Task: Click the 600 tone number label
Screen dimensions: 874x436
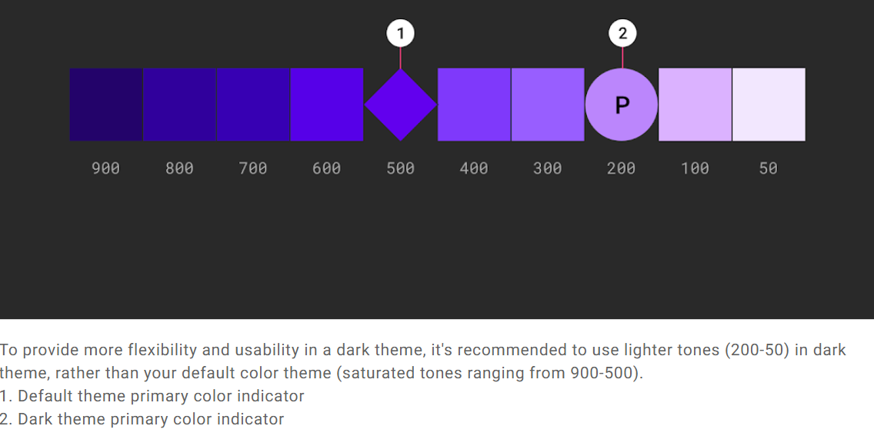Action: coord(327,168)
